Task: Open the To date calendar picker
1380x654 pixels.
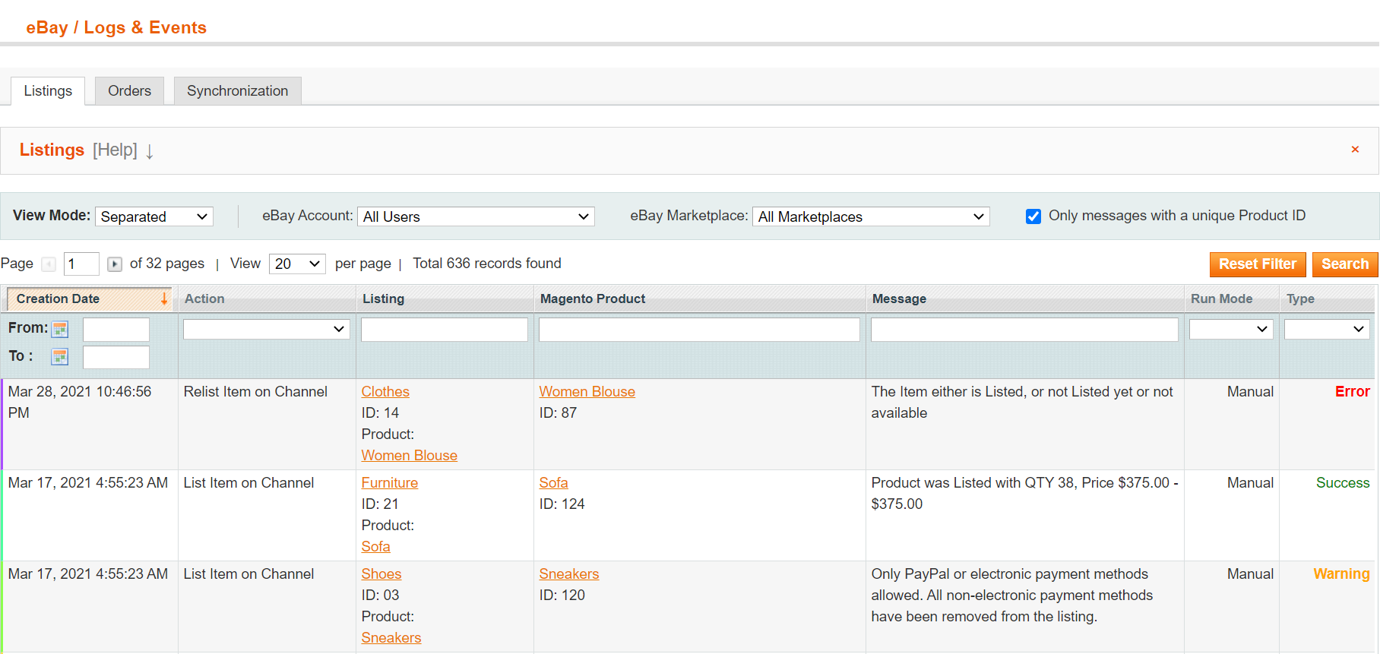Action: point(60,356)
